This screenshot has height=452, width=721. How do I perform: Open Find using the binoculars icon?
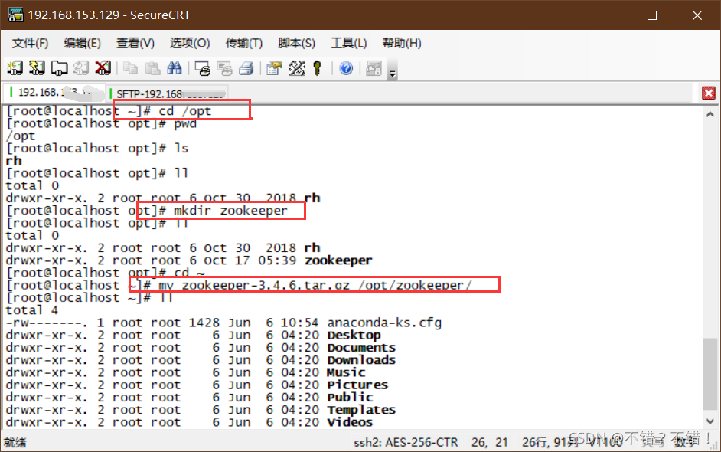point(175,68)
